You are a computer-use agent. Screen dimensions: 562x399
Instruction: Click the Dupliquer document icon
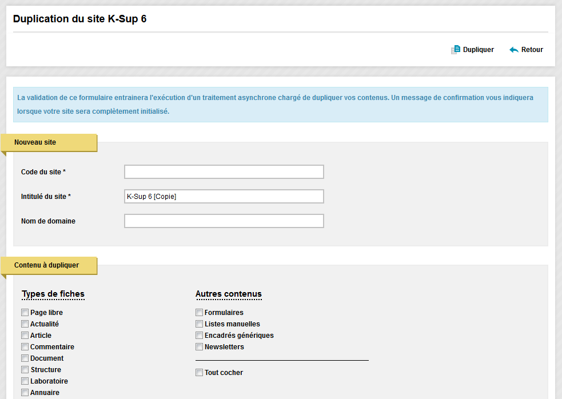[456, 50]
